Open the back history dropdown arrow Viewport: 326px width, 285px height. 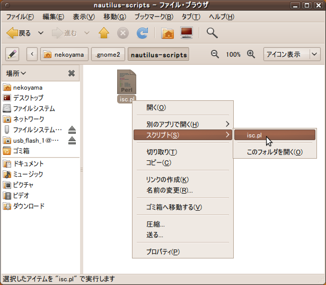tap(41, 33)
